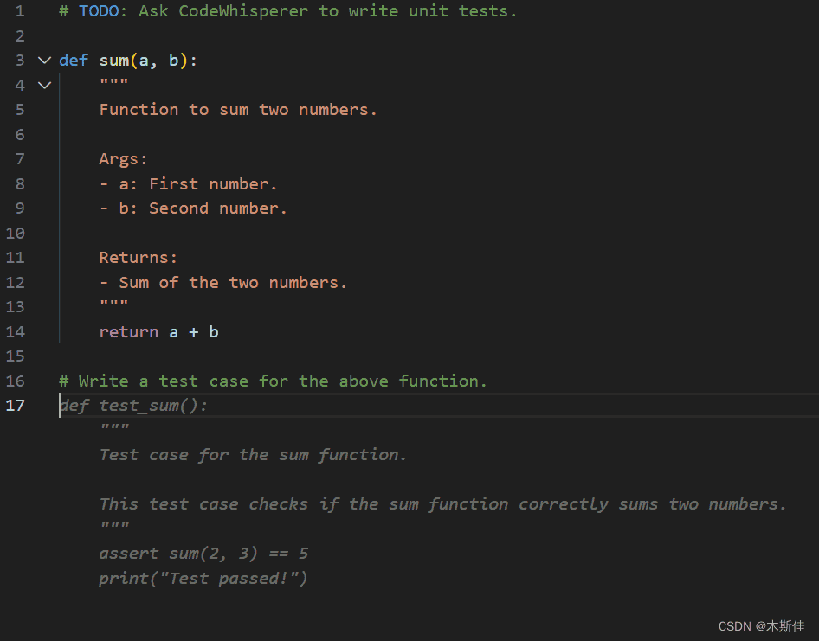Place cursor on the TODO comment keyword

(99, 11)
